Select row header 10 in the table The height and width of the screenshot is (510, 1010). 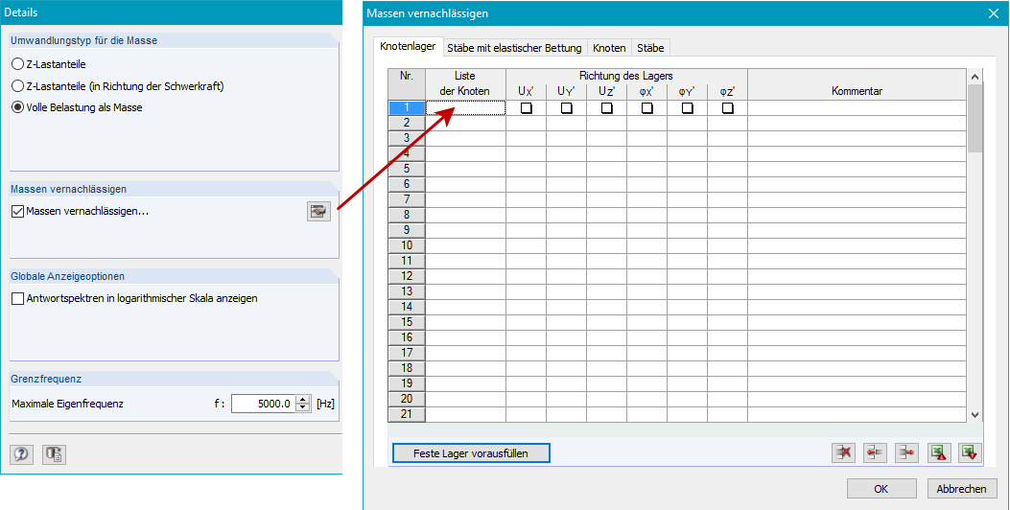[407, 245]
